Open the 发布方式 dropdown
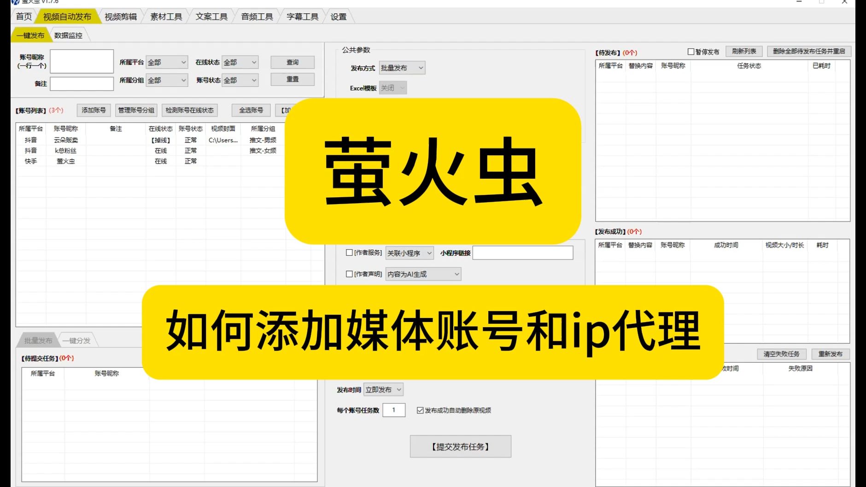Image resolution: width=866 pixels, height=487 pixels. click(x=402, y=68)
